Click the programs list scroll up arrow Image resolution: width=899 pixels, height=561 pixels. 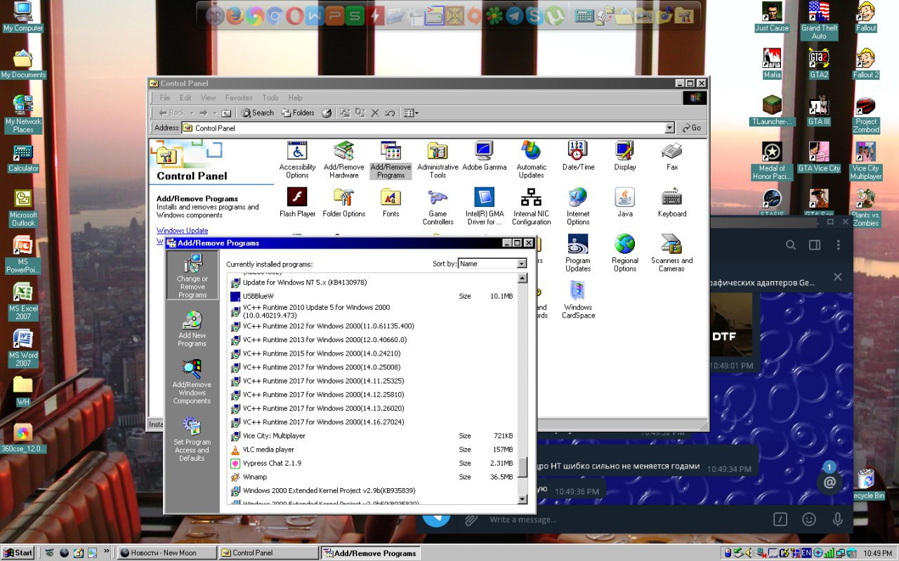tap(523, 278)
